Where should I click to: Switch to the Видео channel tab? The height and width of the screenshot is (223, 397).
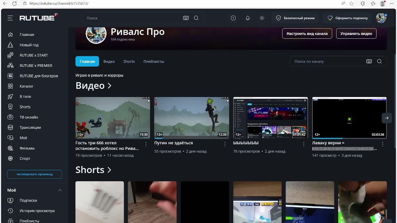pos(109,61)
